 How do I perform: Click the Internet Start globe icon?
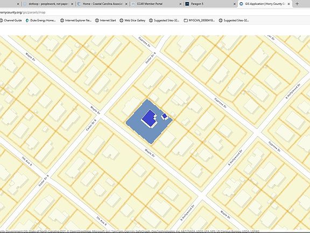pos(97,20)
